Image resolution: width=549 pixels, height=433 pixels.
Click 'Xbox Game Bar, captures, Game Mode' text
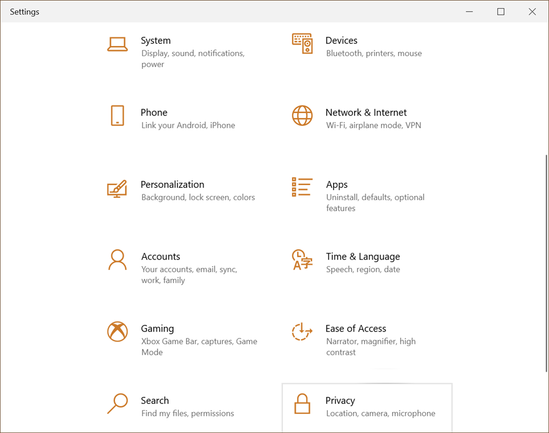199,347
